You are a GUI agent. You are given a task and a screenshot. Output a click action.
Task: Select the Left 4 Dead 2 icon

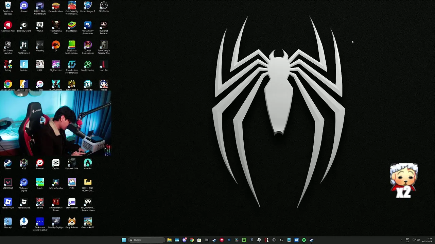point(72,85)
